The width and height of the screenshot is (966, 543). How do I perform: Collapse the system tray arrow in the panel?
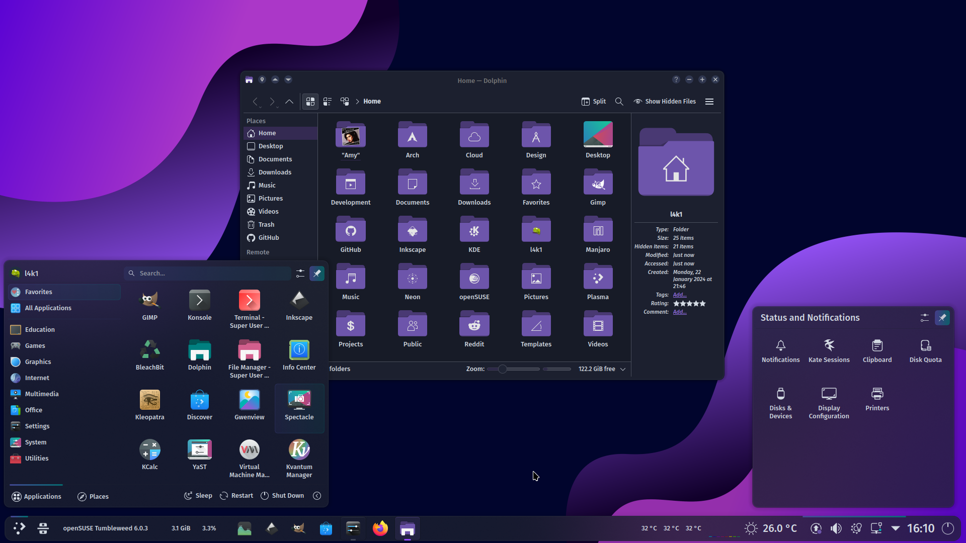(896, 528)
